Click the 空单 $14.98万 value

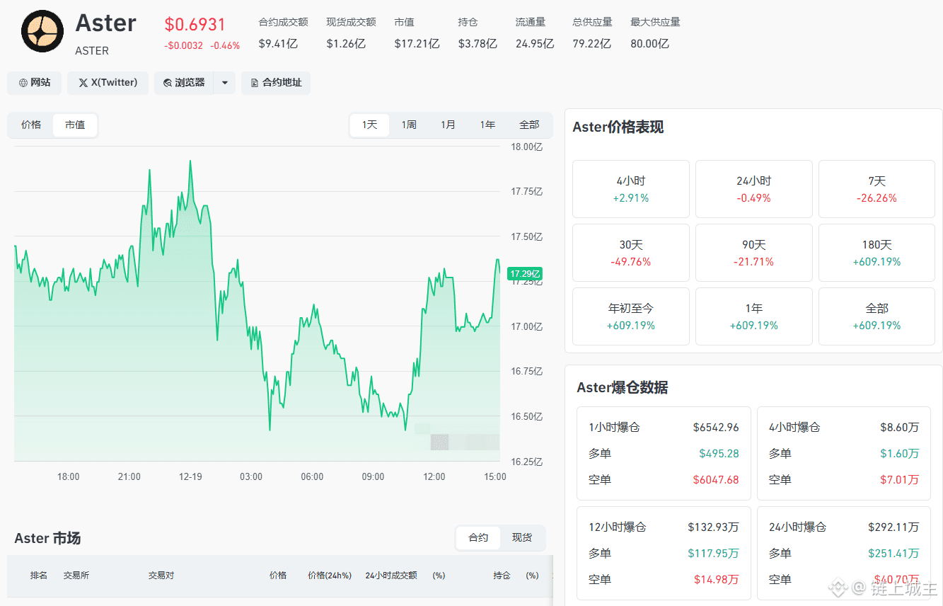coord(716,580)
